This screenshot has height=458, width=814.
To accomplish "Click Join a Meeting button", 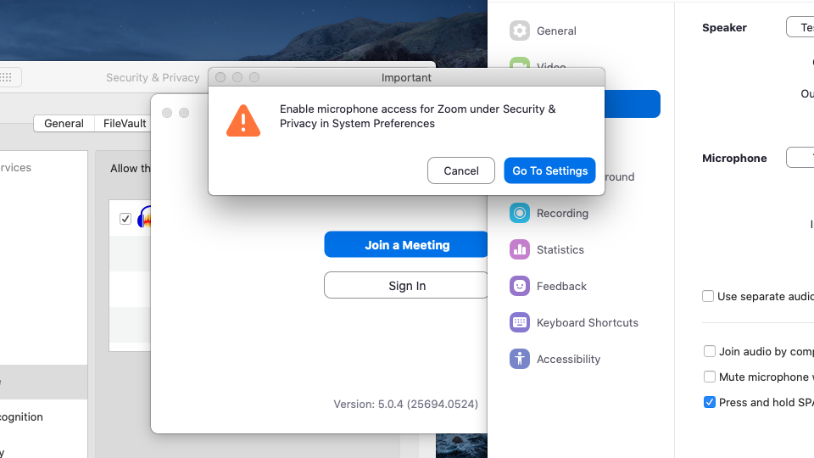I will point(406,244).
